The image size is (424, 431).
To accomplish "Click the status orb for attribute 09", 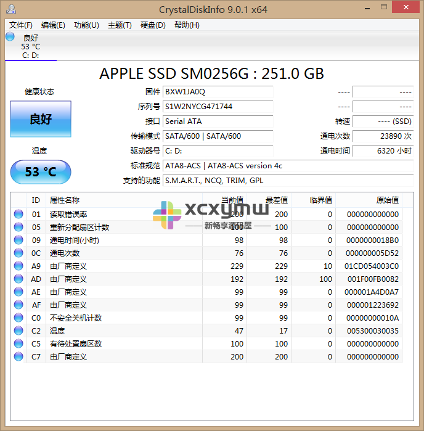I will pos(18,240).
